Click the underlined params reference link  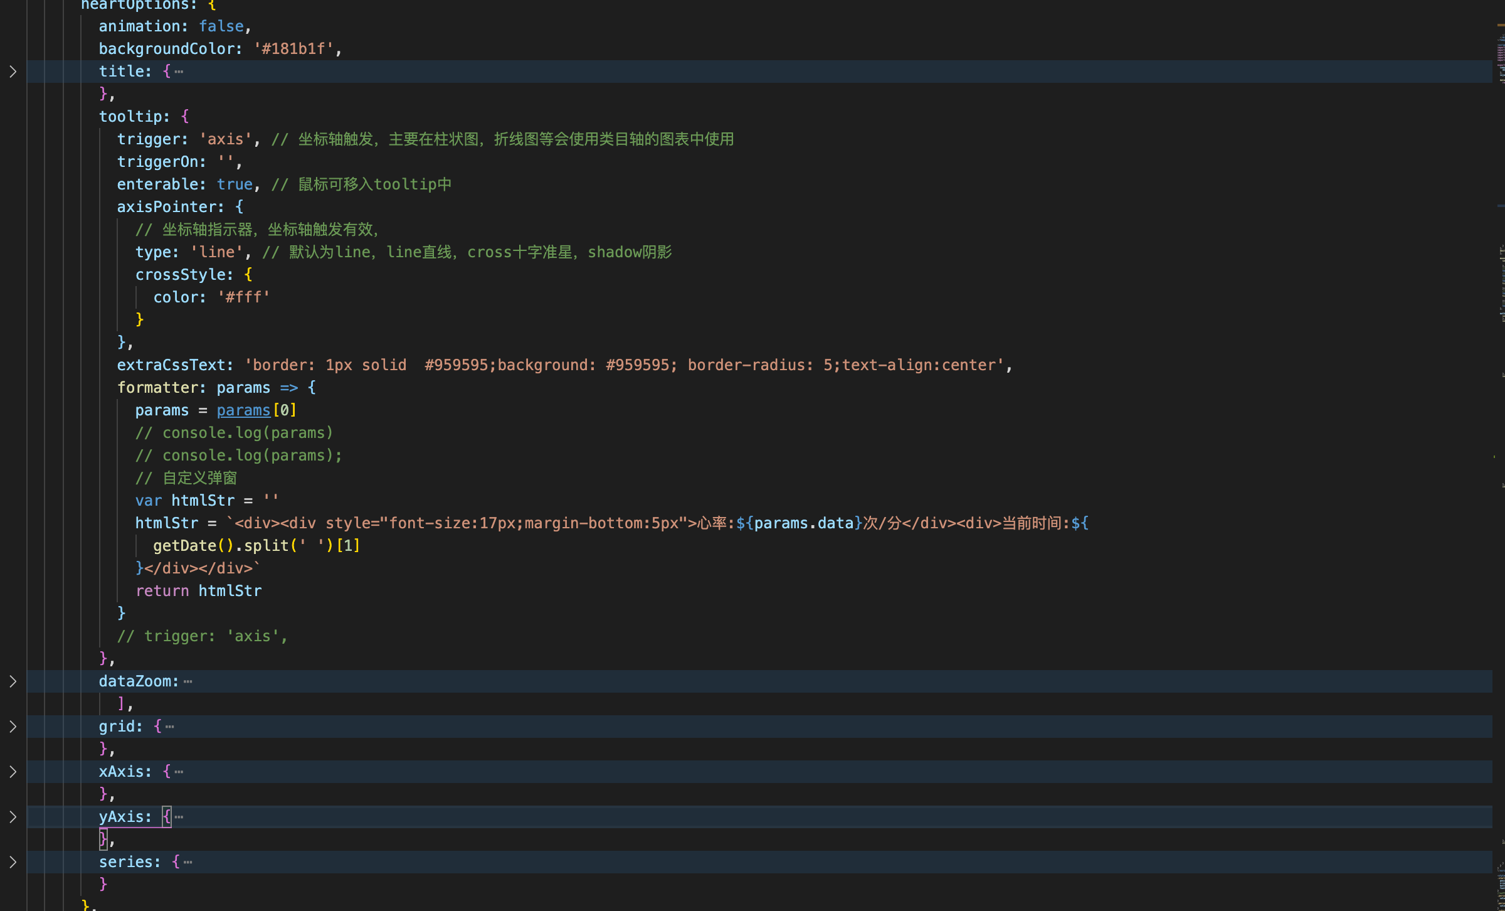(243, 410)
